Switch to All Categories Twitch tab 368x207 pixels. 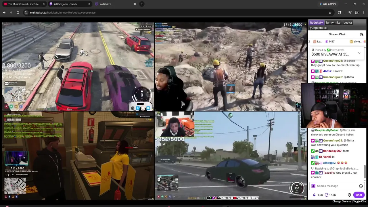[x=65, y=4]
